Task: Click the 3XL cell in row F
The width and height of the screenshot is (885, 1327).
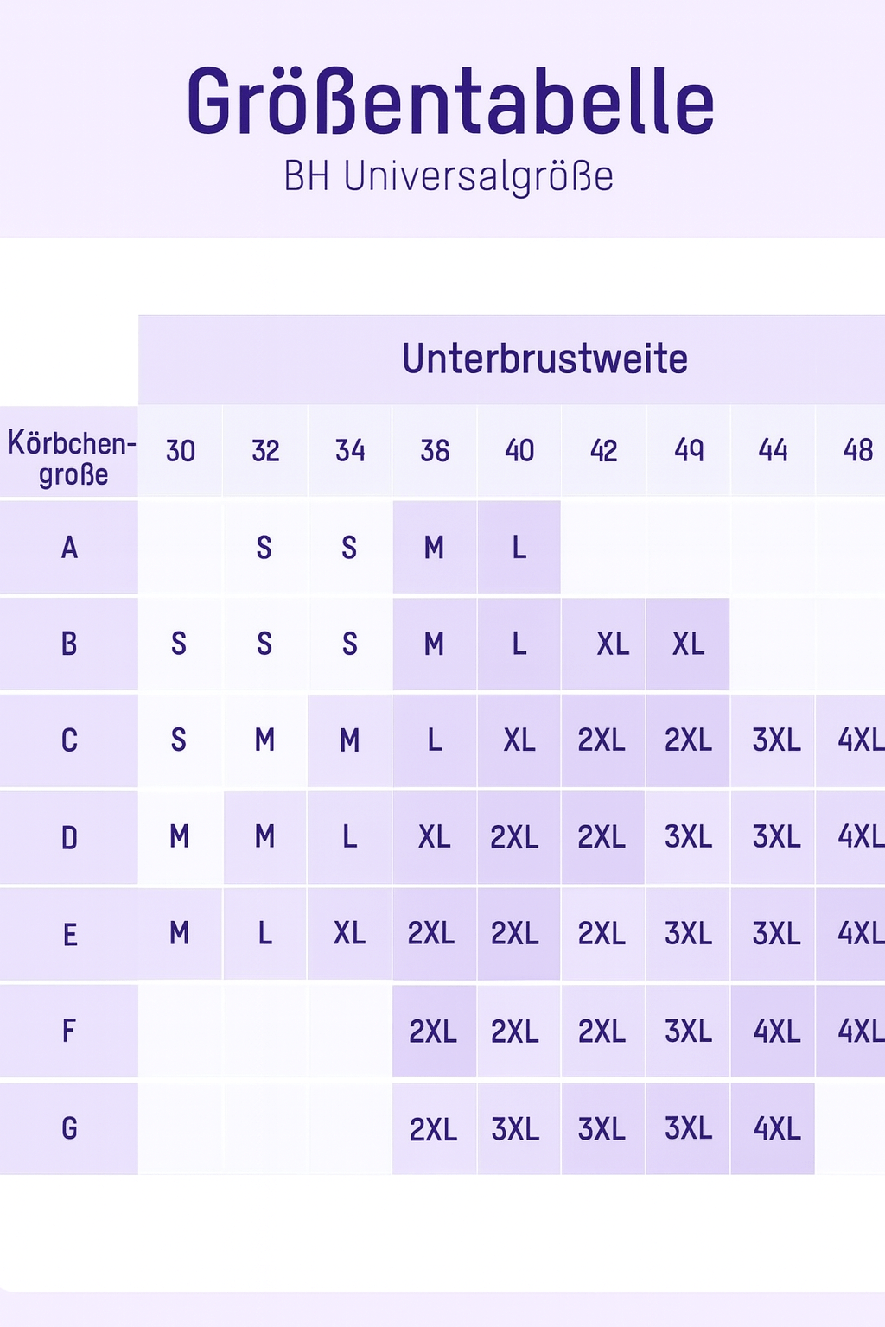Action: click(x=688, y=1032)
